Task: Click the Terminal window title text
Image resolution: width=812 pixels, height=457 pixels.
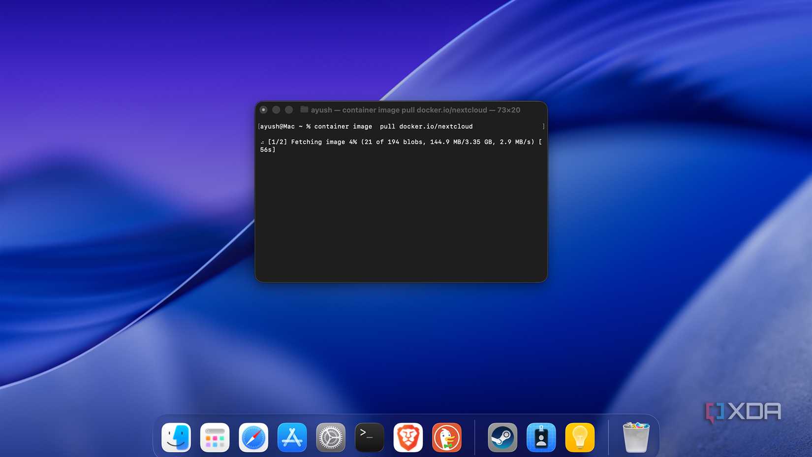Action: point(416,110)
